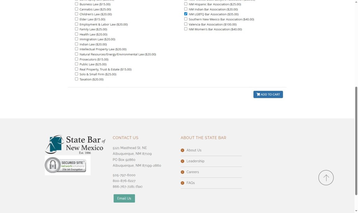Image resolution: width=358 pixels, height=213 pixels.
Task: Open the About Us footer link
Action: pyautogui.click(x=194, y=150)
